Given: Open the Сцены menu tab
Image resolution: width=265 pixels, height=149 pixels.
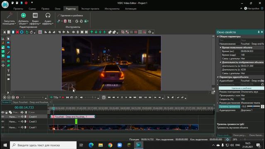Looking at the screenshot, I should [x=32, y=9].
